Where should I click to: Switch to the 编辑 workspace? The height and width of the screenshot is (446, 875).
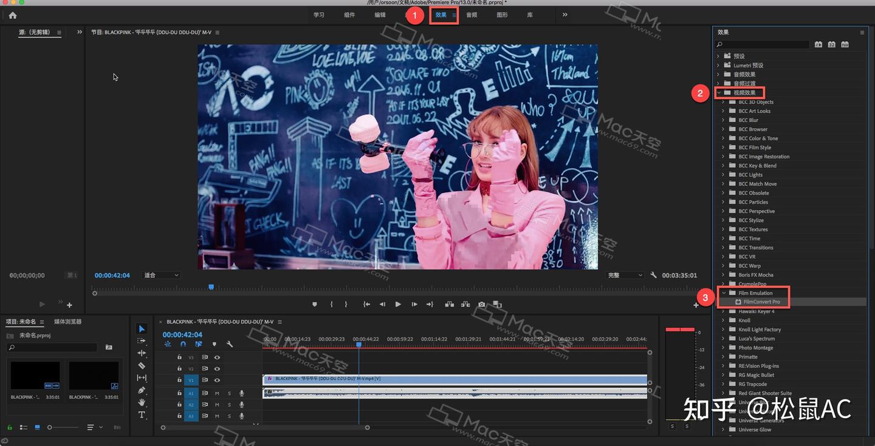coord(380,15)
